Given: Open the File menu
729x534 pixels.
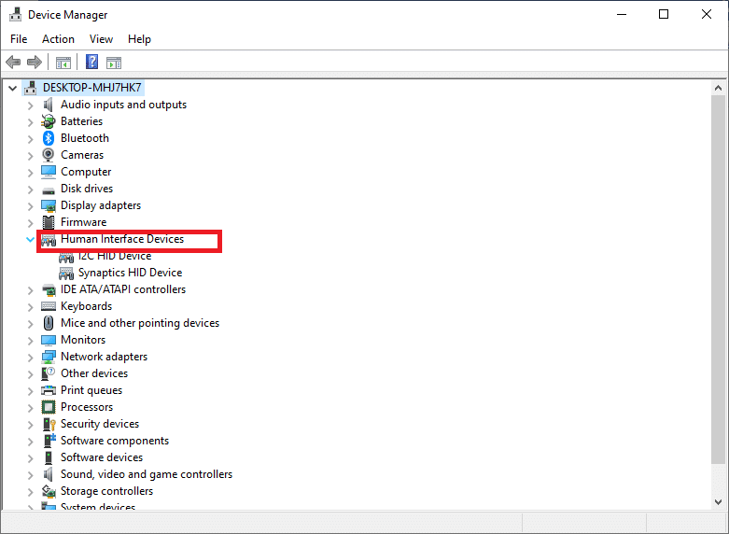Looking at the screenshot, I should point(19,39).
